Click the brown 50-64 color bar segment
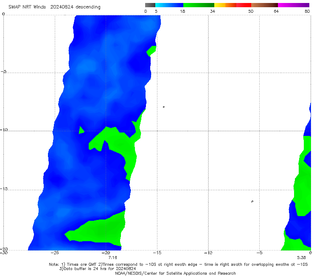 (x=264, y=5)
